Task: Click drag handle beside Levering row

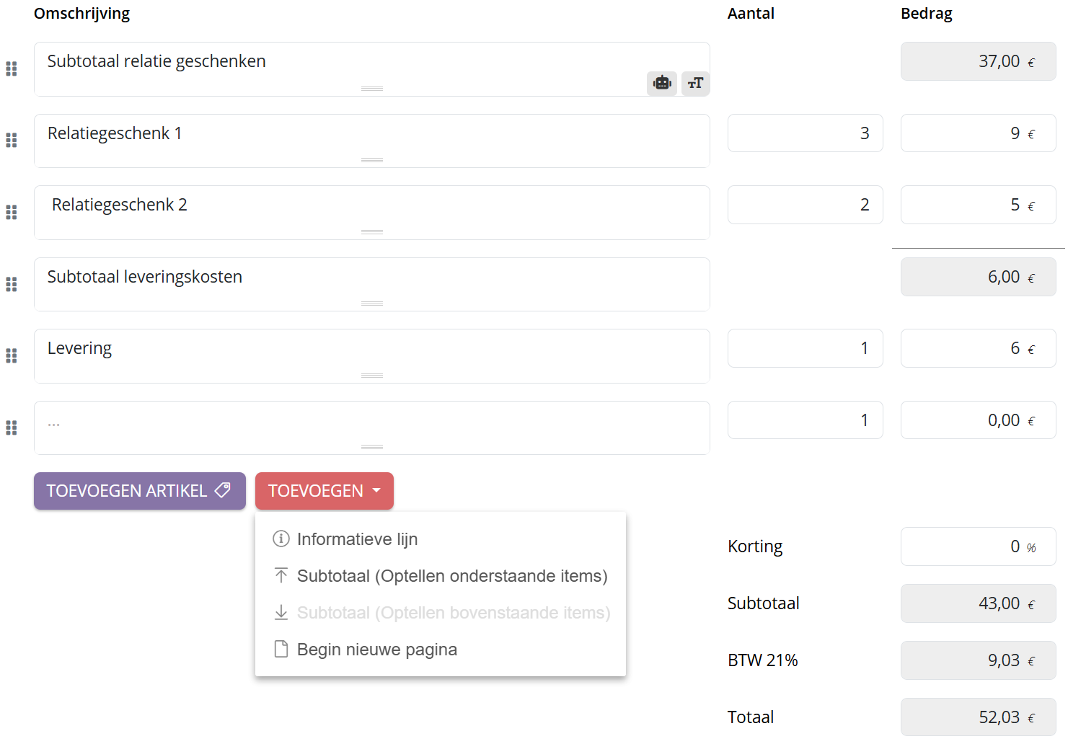Action: point(12,355)
